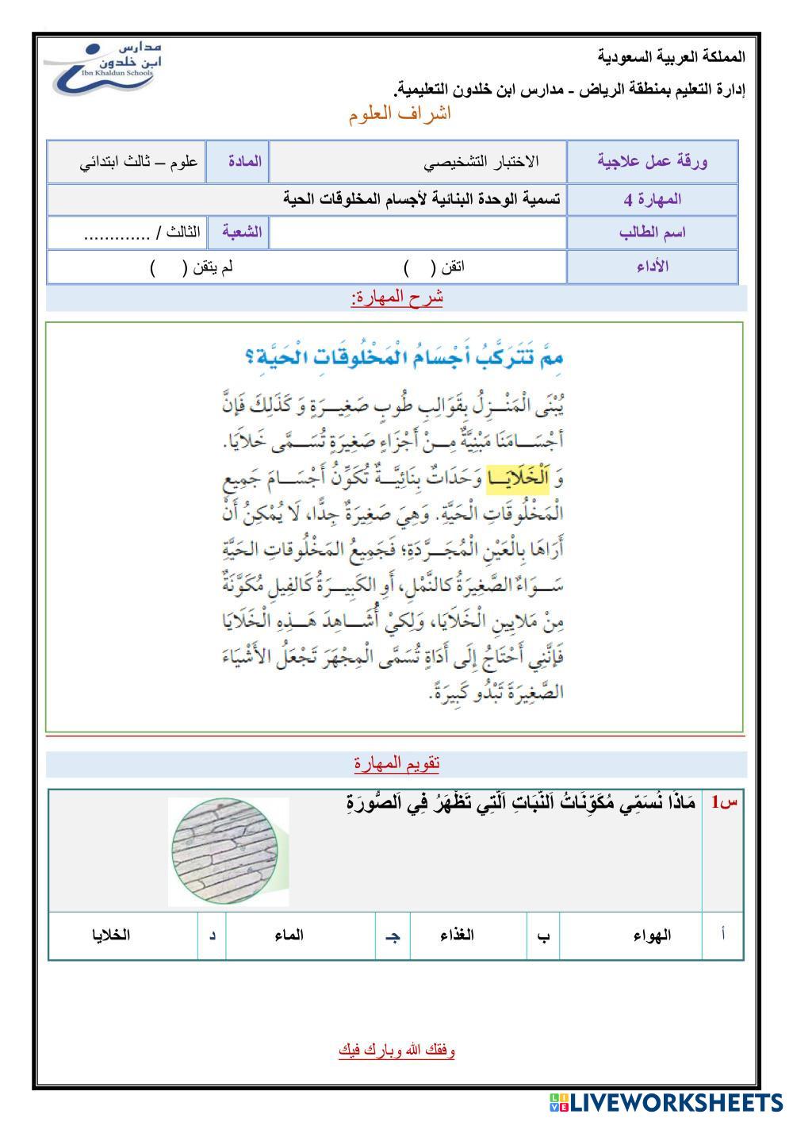Select answer option الخلايا

coord(110,935)
